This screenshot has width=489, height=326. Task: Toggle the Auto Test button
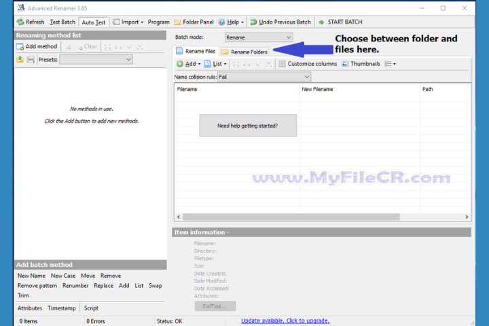click(93, 22)
